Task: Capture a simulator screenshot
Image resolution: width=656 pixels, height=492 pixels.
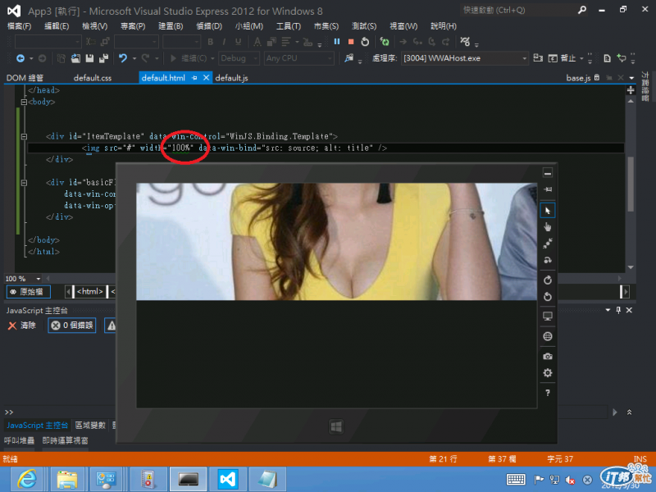Action: click(x=548, y=357)
